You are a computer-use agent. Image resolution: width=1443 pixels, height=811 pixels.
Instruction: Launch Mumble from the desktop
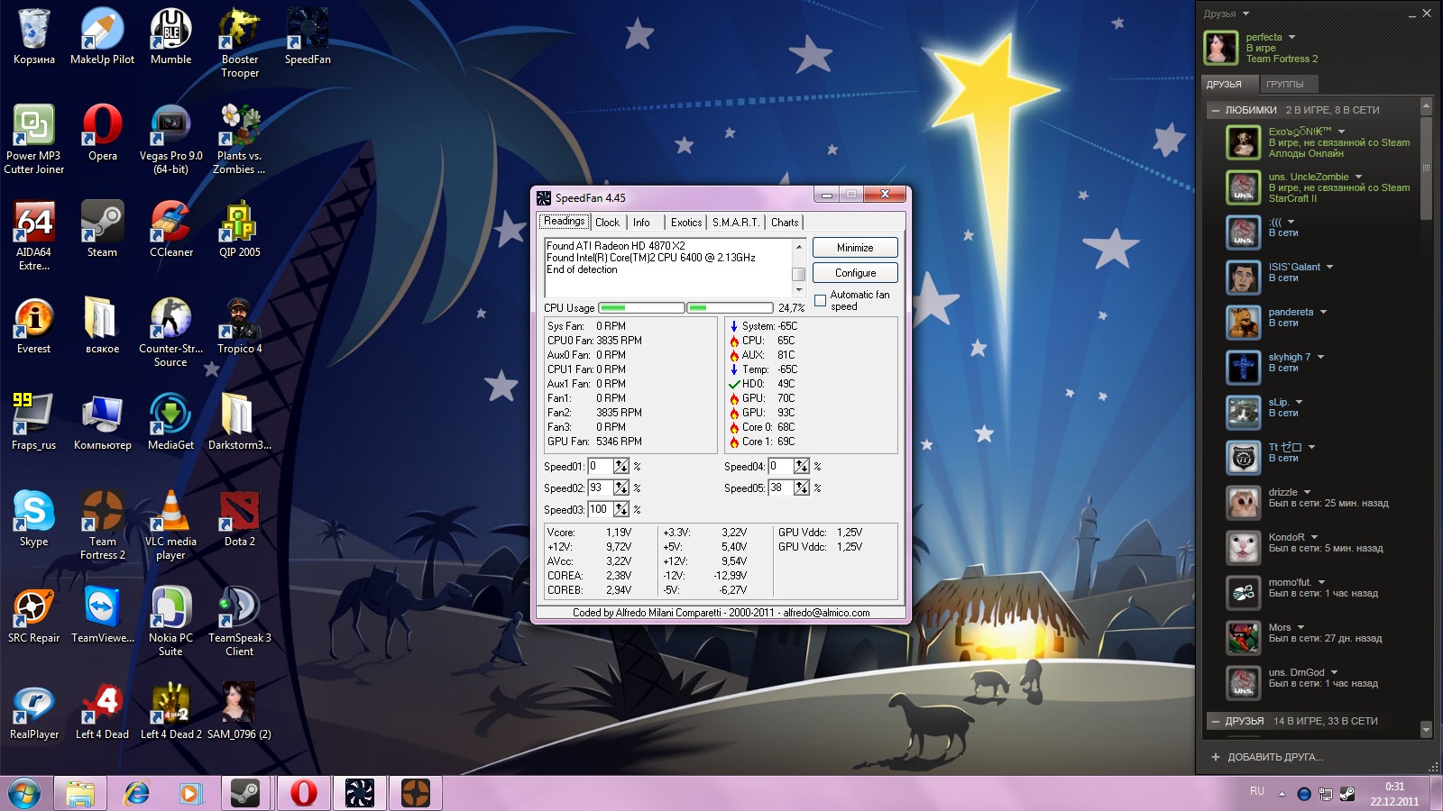[170, 37]
